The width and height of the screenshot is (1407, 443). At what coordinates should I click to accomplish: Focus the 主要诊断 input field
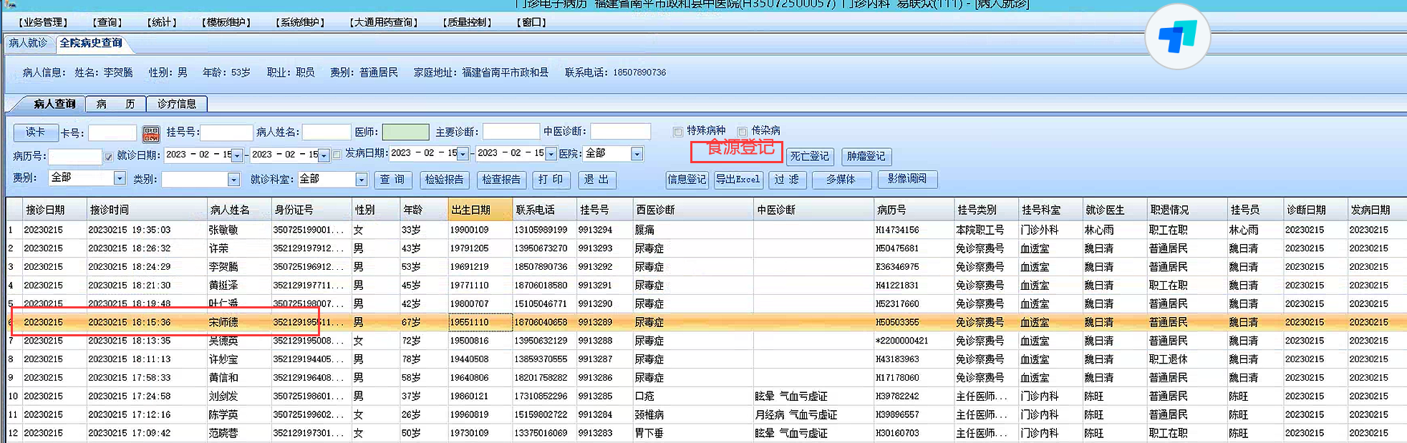coord(511,132)
